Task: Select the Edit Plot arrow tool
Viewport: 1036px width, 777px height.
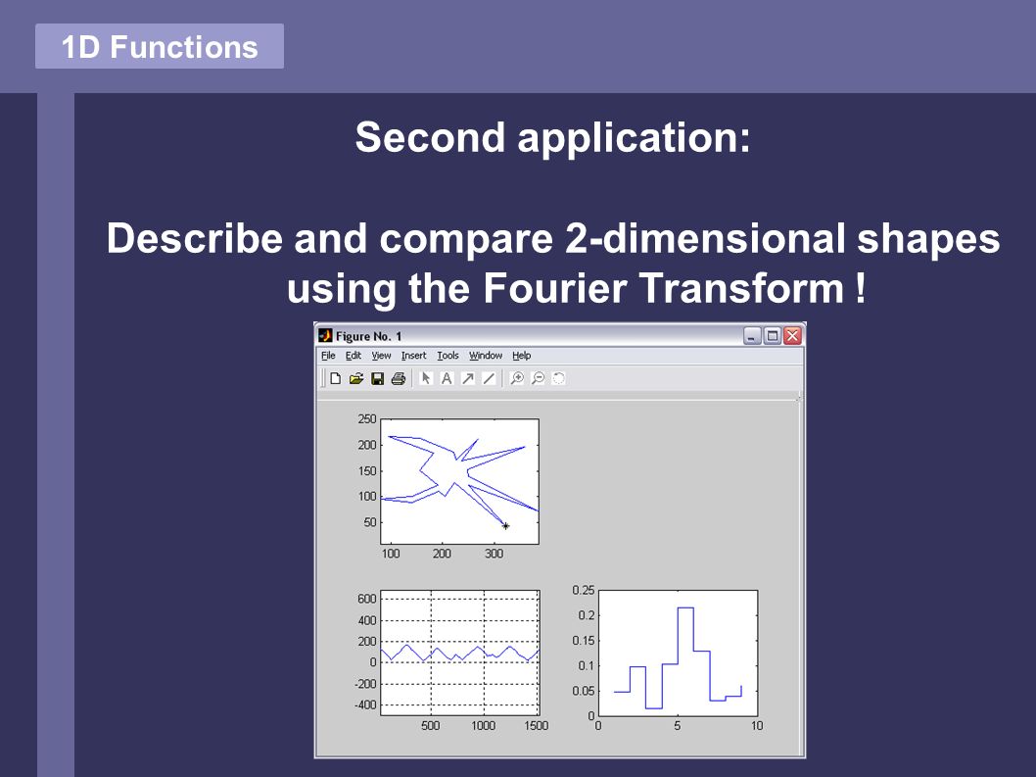Action: click(x=426, y=378)
